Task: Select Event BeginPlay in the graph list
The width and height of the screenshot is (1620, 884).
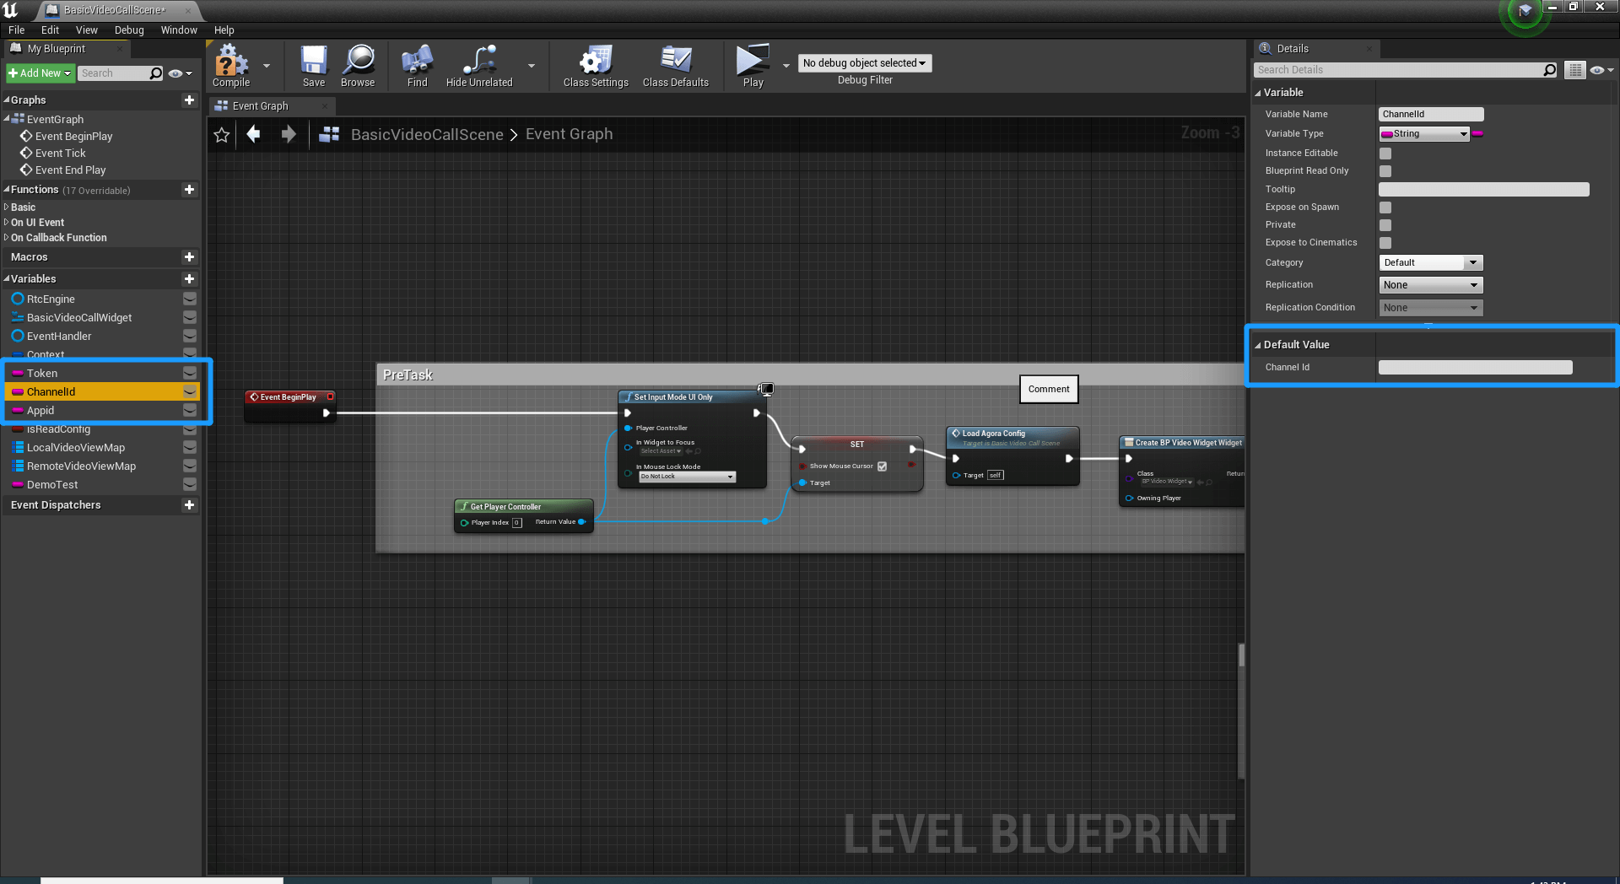Action: (x=73, y=137)
